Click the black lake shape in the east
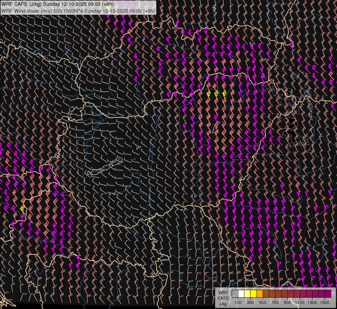 click(291, 128)
